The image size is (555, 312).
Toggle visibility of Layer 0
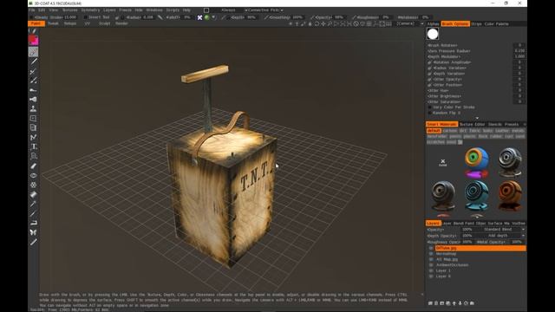(431, 276)
